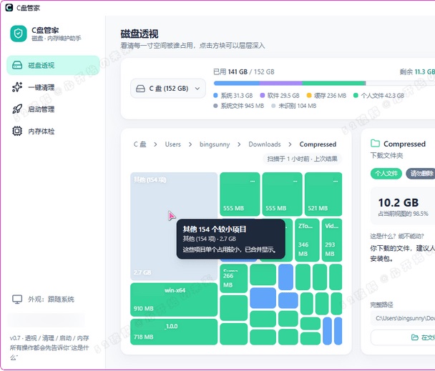The image size is (435, 371).
Task: Switch to 一键清理 cleanup page
Action: pyautogui.click(x=53, y=87)
